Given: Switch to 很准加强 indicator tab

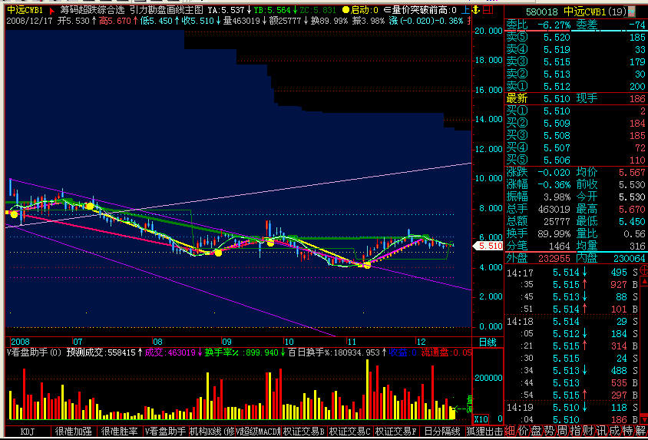Looking at the screenshot, I should point(73,432).
